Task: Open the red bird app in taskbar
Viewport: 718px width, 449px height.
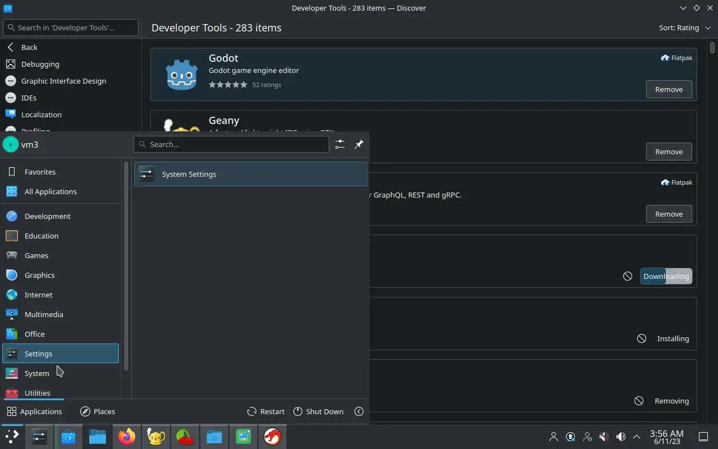Action: tap(273, 437)
